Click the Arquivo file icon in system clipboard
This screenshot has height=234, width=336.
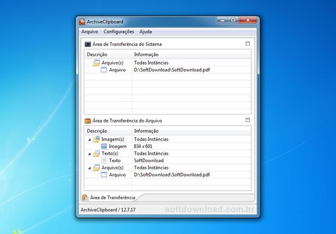click(104, 70)
